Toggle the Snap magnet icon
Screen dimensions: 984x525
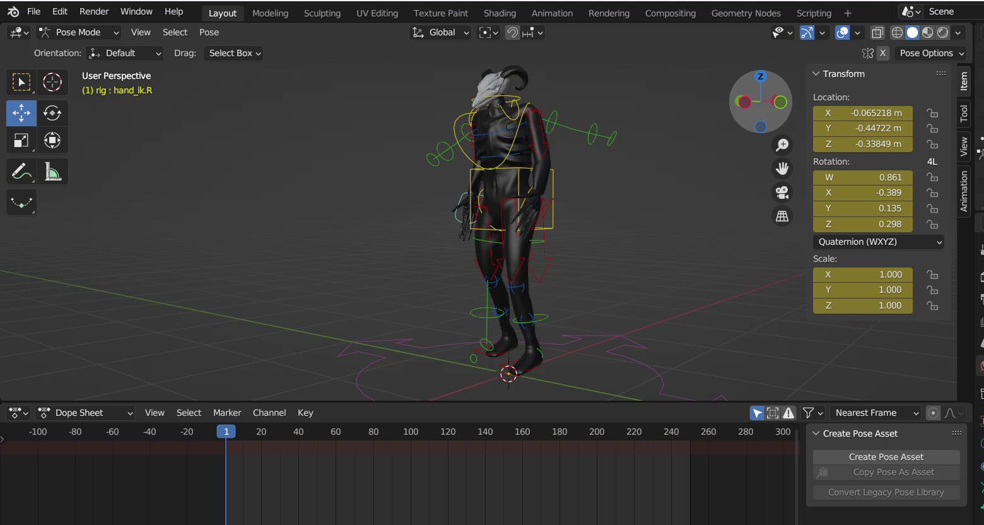coord(513,32)
